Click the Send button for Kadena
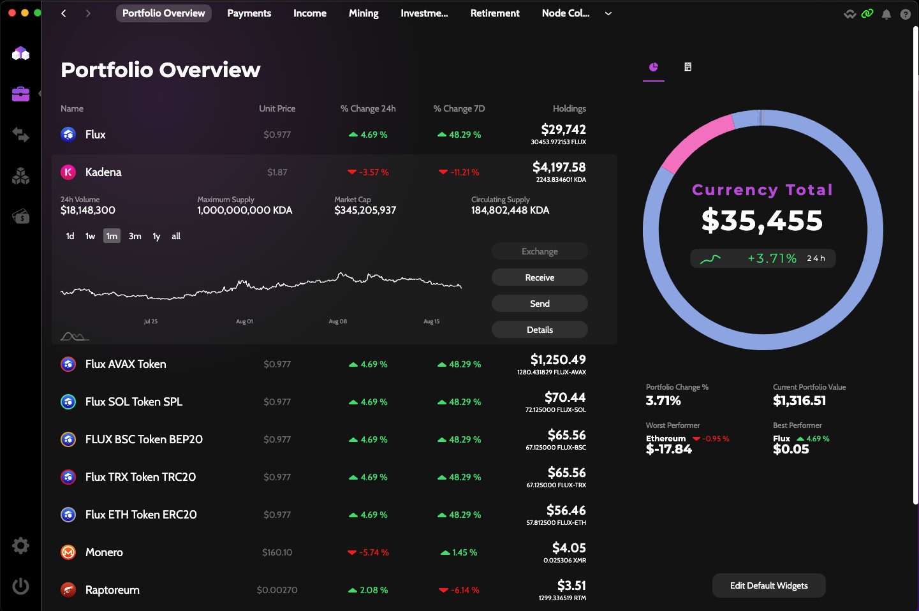This screenshot has height=611, width=919. (540, 304)
